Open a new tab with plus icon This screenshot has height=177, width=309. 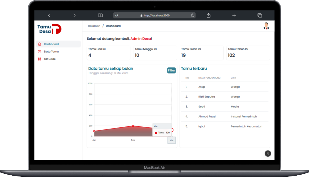pos(234,15)
